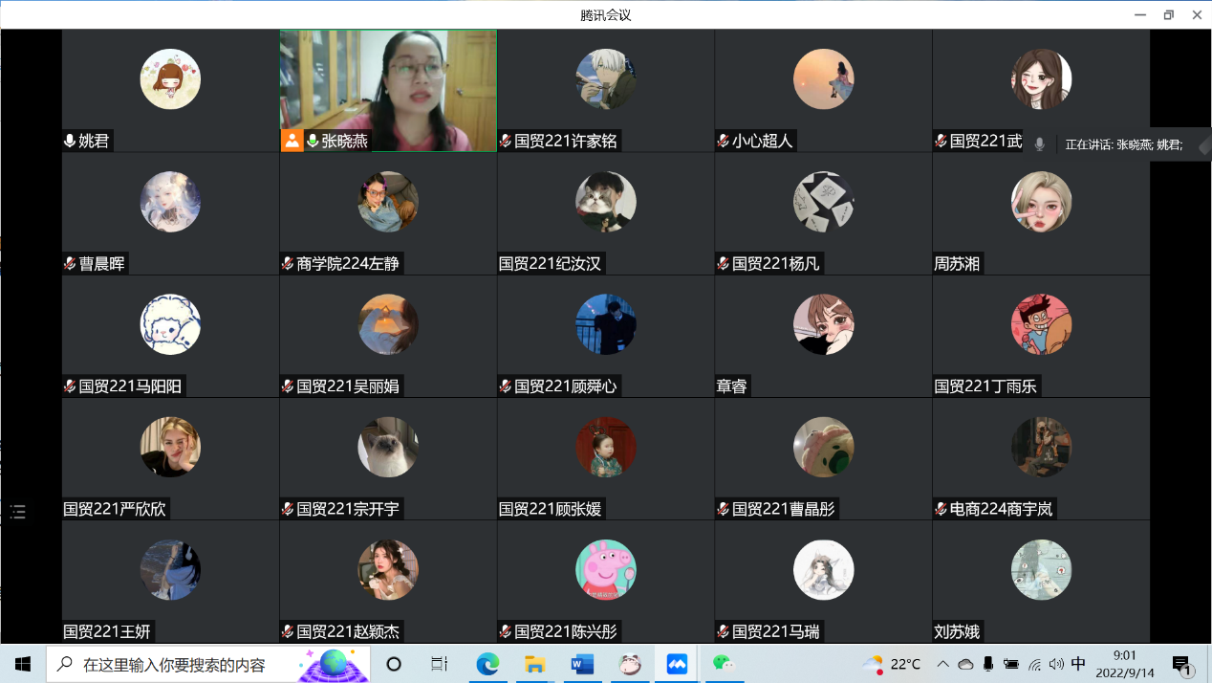Image resolution: width=1212 pixels, height=683 pixels.
Task: Click the name label 国贸221丁雨乐
Action: click(985, 386)
